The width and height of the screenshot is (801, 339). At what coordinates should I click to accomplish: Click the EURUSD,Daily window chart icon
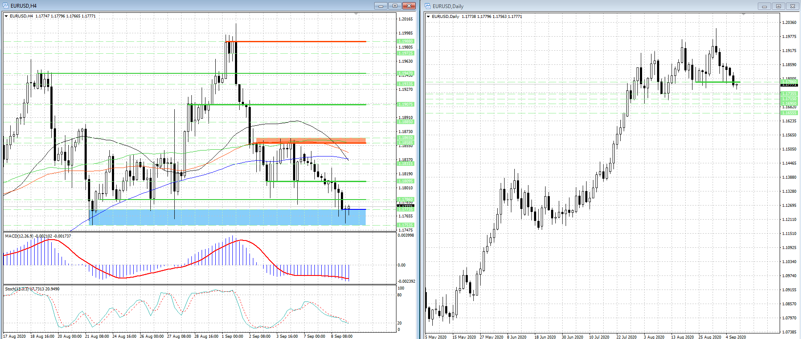(x=428, y=6)
